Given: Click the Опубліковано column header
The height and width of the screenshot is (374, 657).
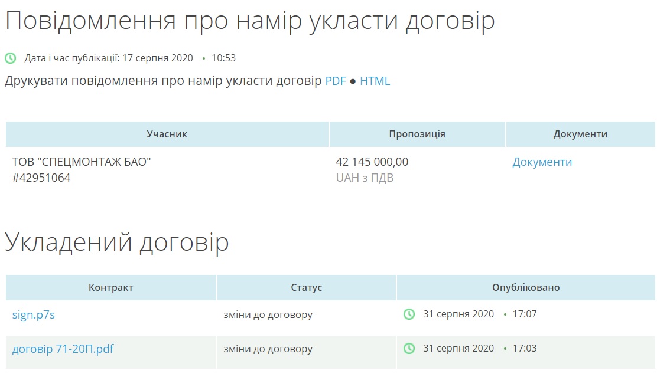Looking at the screenshot, I should (526, 288).
